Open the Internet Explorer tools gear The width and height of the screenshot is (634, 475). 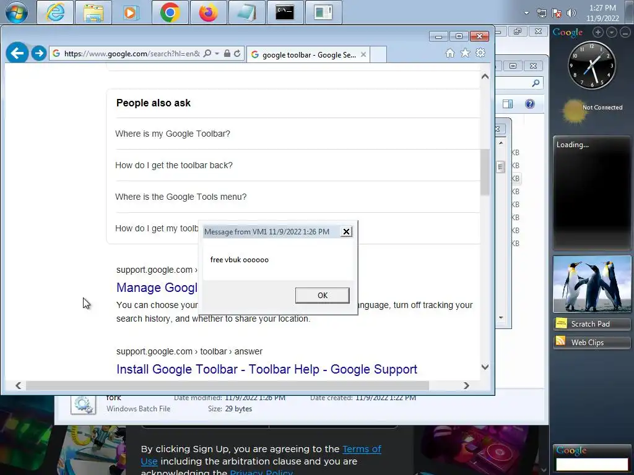tap(480, 53)
